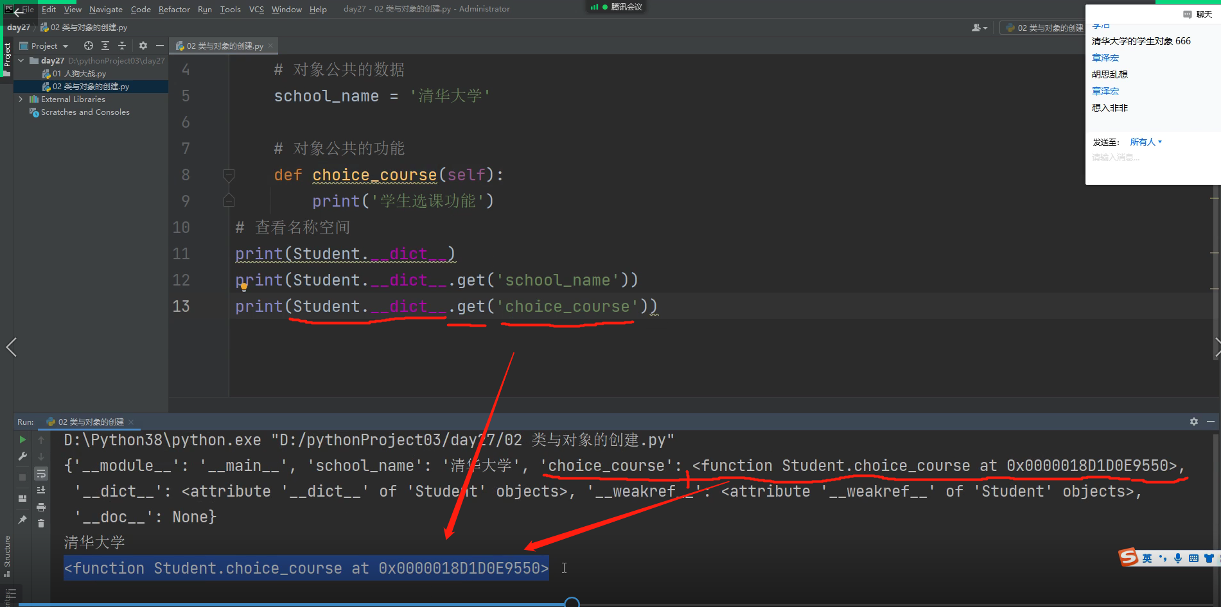Click Sogou soft keyboard icon
1221x607 pixels.
coord(1193,558)
